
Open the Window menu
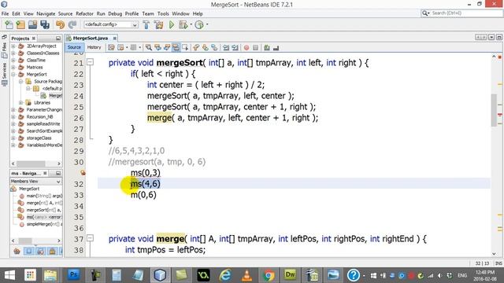click(180, 14)
